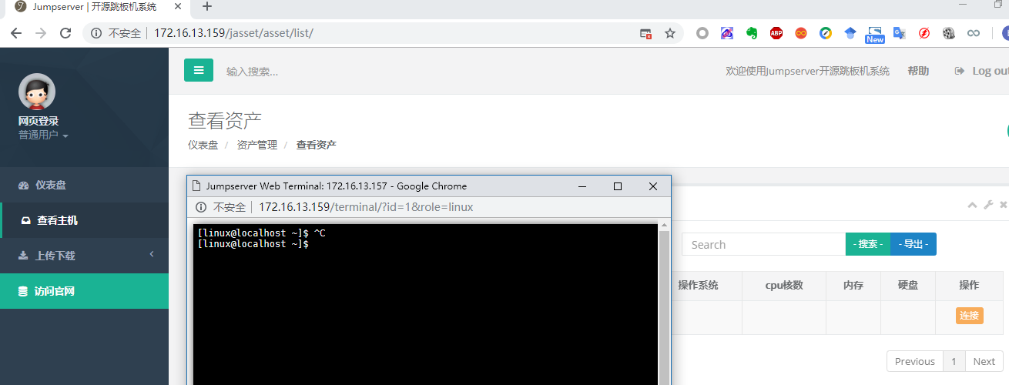
Task: Focus the asset Search input field
Action: [x=763, y=244]
